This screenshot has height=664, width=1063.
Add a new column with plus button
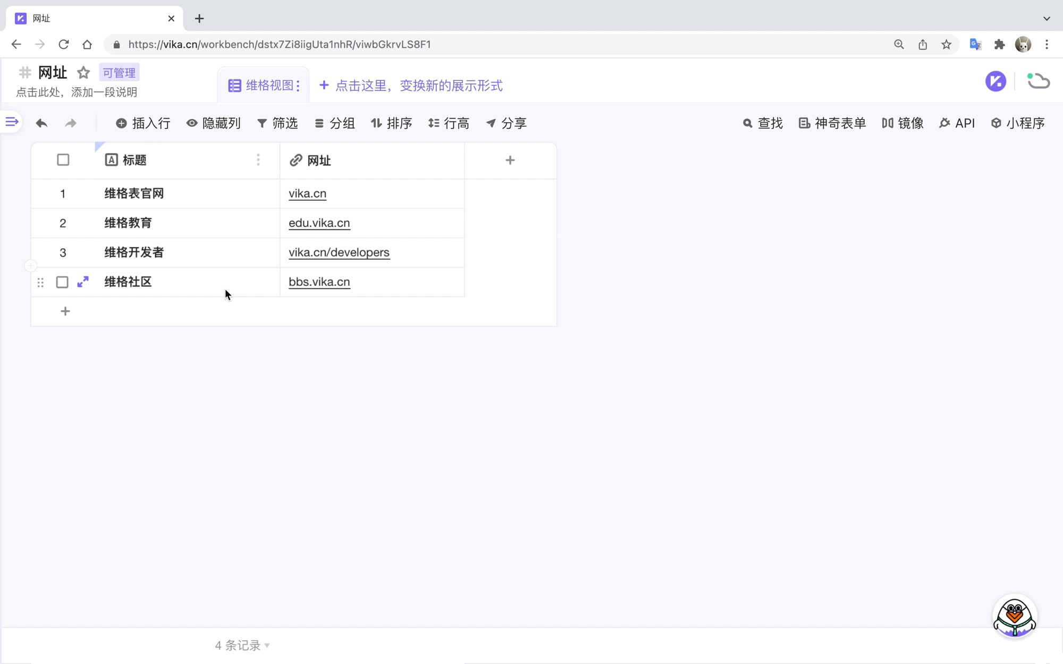tap(510, 160)
